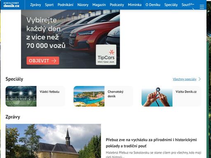Viewport: 211px width, 158px height.
Task: Go to the Miminka section
Action: click(135, 5)
